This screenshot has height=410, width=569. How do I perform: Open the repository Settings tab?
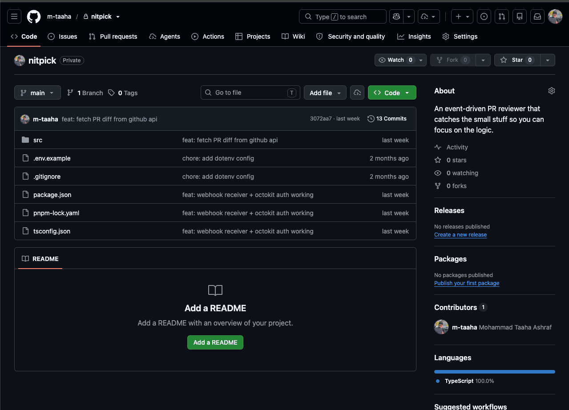tap(460, 36)
